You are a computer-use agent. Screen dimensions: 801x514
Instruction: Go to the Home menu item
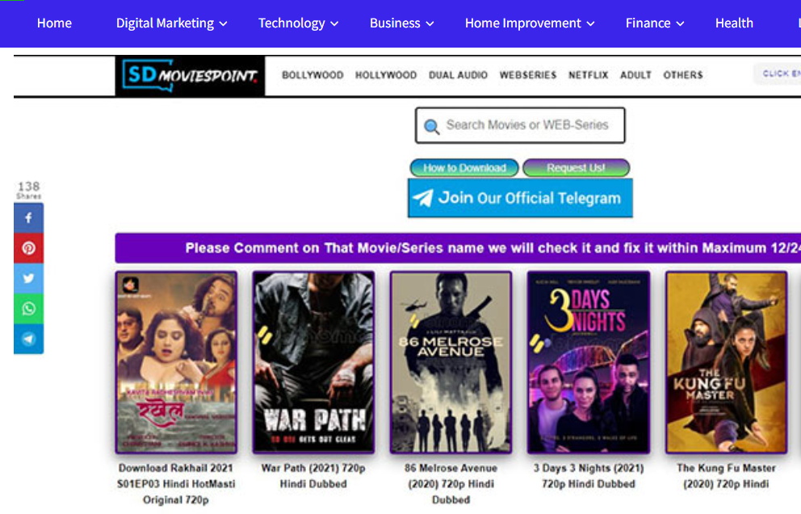[x=54, y=23]
